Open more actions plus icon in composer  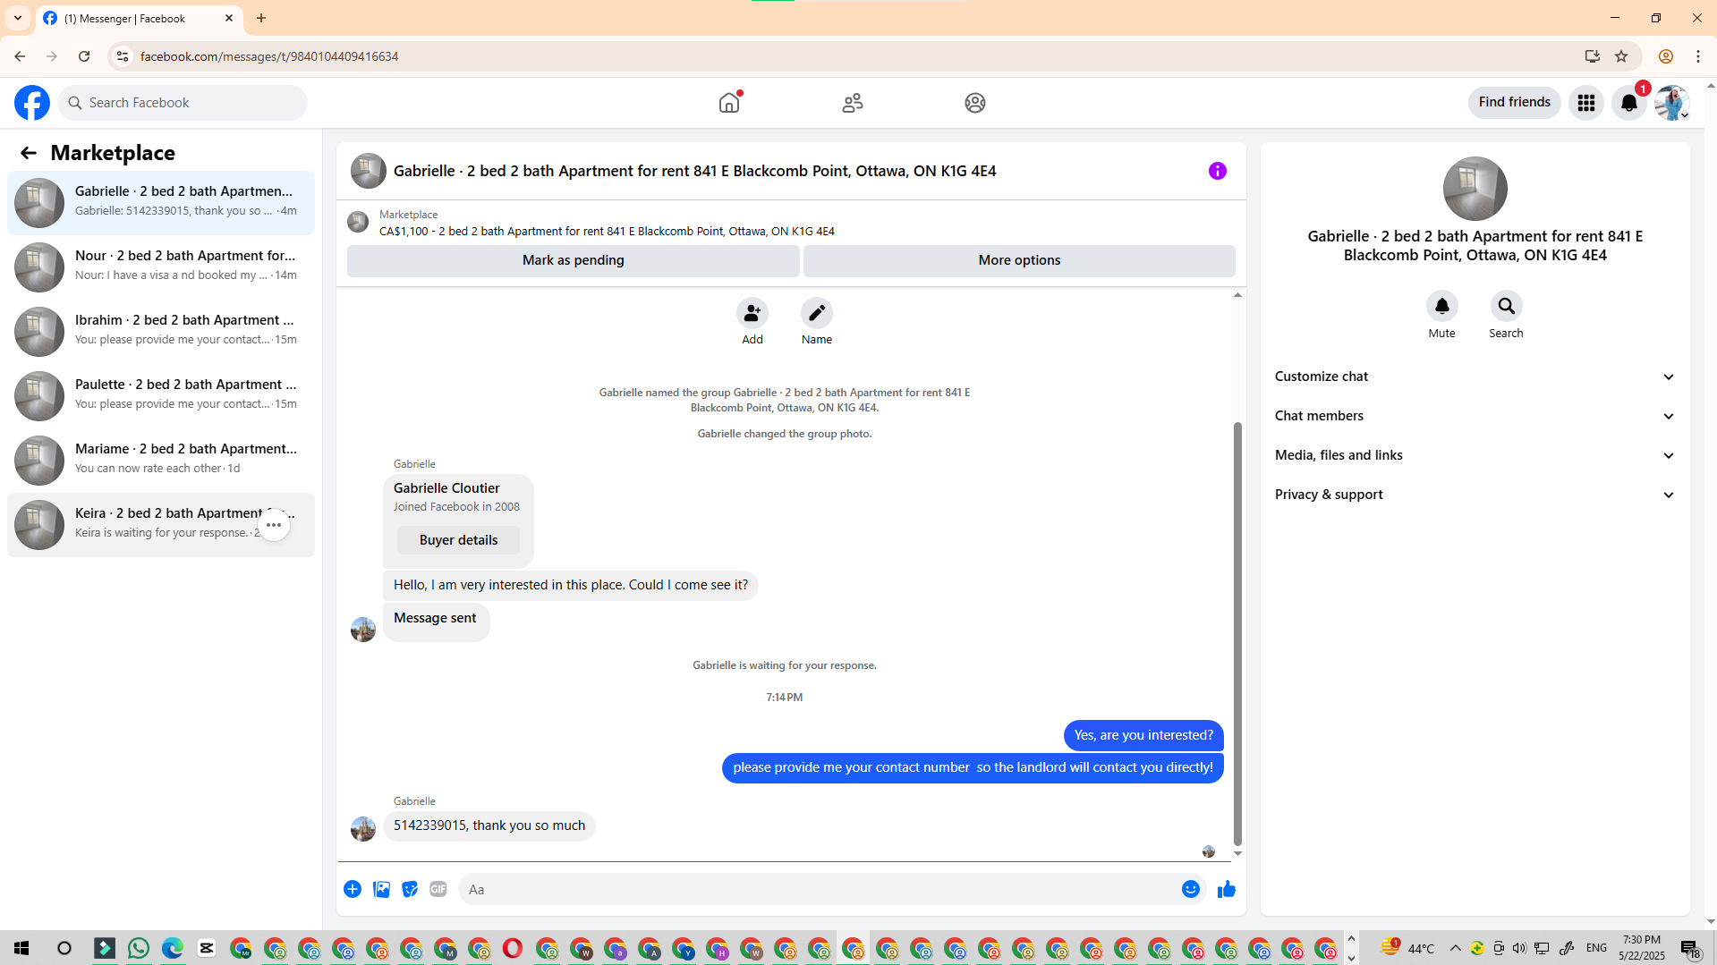(x=353, y=889)
